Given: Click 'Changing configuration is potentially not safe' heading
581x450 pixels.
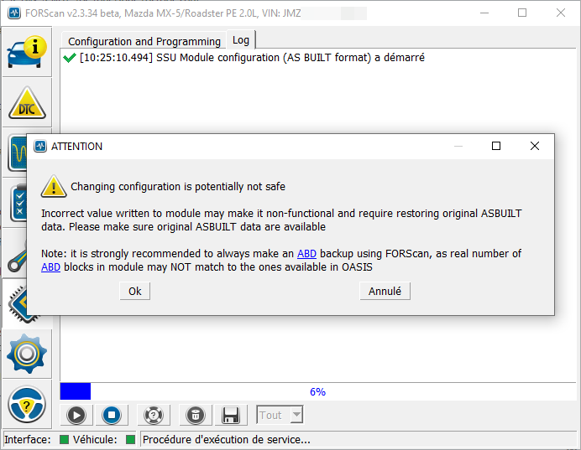Looking at the screenshot, I should pyautogui.click(x=178, y=187).
